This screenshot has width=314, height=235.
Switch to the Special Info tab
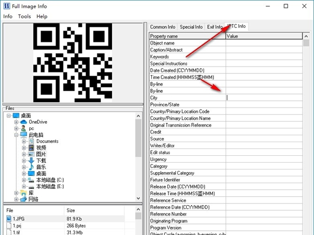point(191,27)
